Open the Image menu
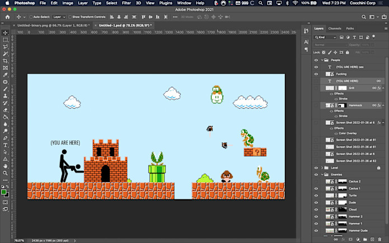The width and height of the screenshot is (389, 243). (68, 3)
